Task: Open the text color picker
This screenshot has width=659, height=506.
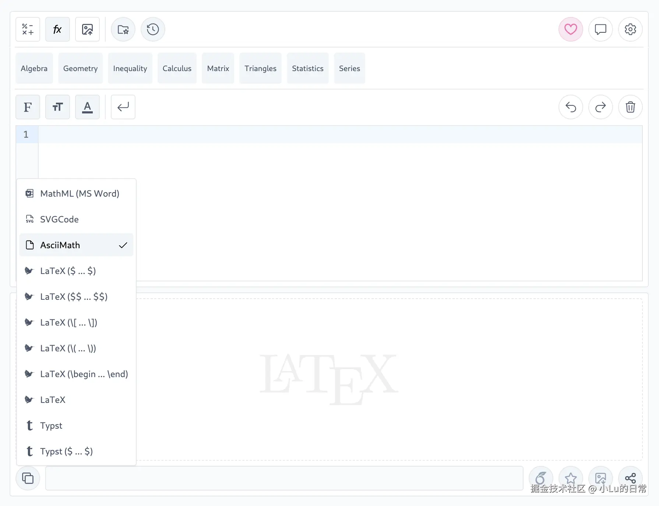Action: (87, 107)
